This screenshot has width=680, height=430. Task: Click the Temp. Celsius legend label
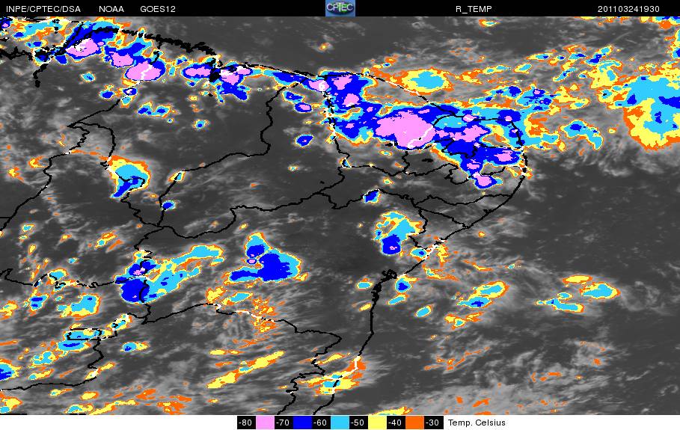(x=477, y=423)
